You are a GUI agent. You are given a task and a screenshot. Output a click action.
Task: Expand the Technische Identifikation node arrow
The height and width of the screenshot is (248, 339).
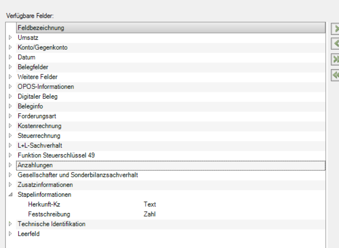click(x=10, y=224)
